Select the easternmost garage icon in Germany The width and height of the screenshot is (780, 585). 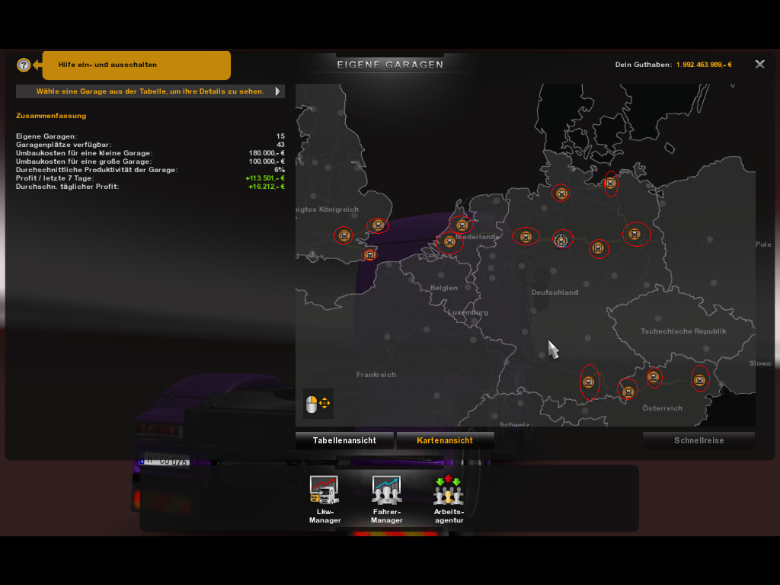coord(635,233)
